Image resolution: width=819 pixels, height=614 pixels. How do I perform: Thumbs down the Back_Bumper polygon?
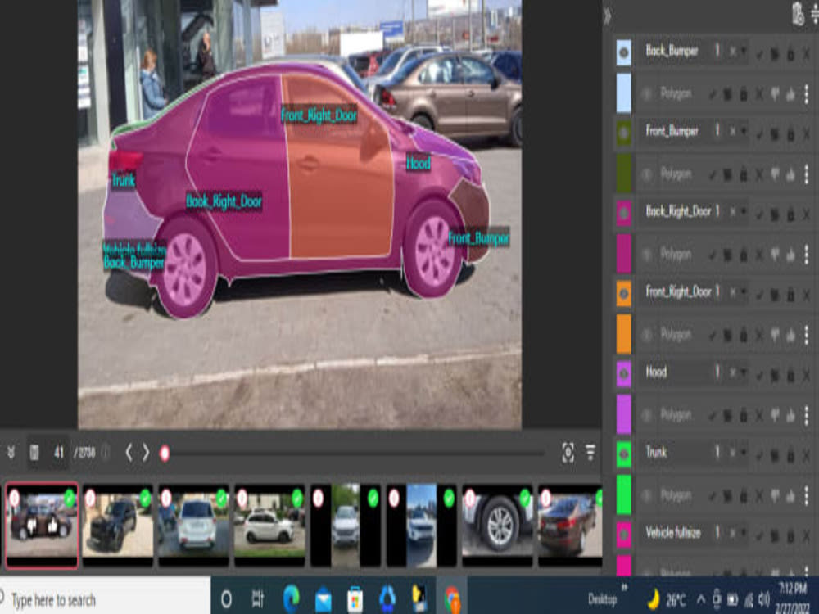click(775, 94)
